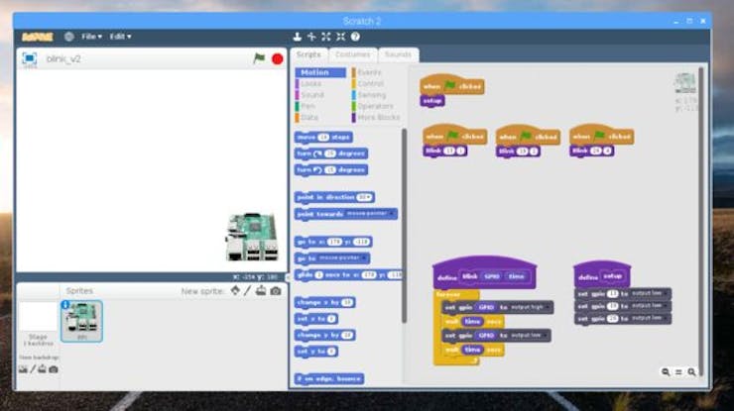Viewport: 734px width, 411px height.
Task: Select the Pen block category
Action: pos(308,106)
